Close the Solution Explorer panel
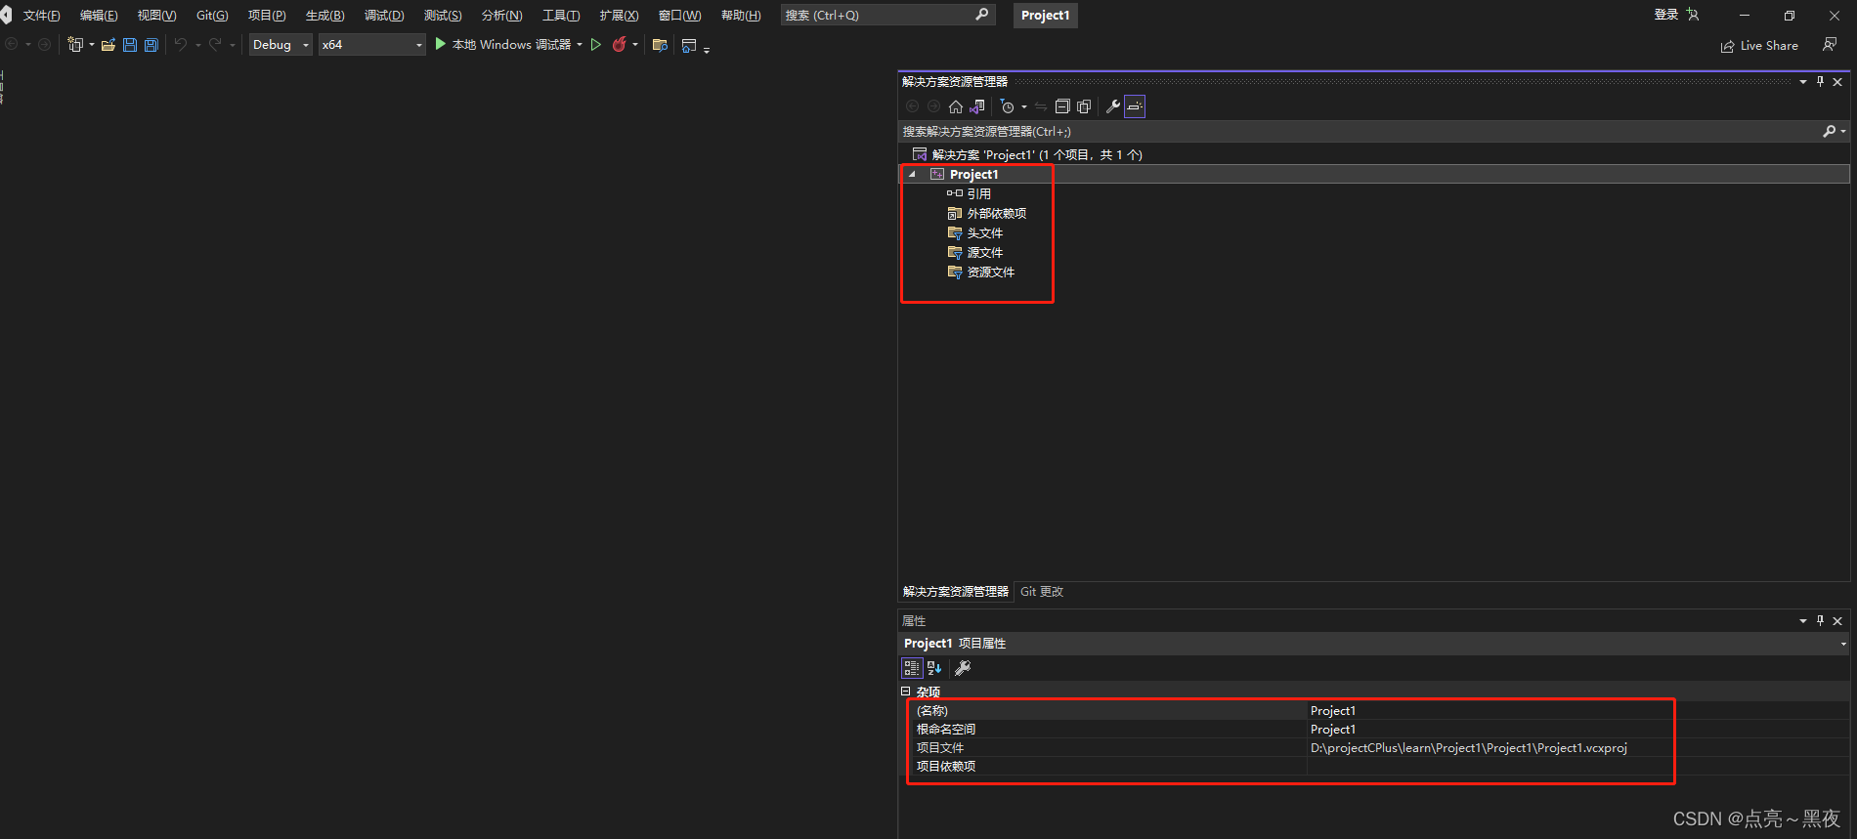This screenshot has width=1857, height=839. (x=1837, y=82)
